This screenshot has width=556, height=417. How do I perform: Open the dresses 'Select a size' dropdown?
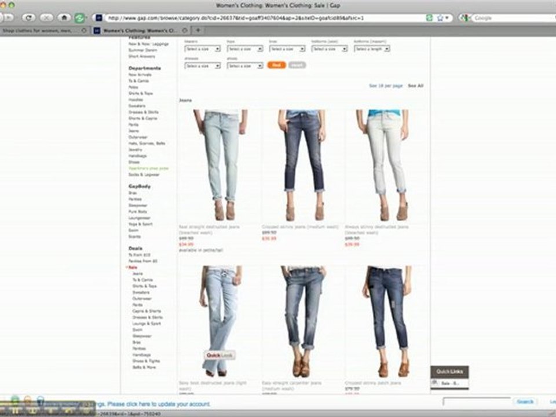coord(203,66)
